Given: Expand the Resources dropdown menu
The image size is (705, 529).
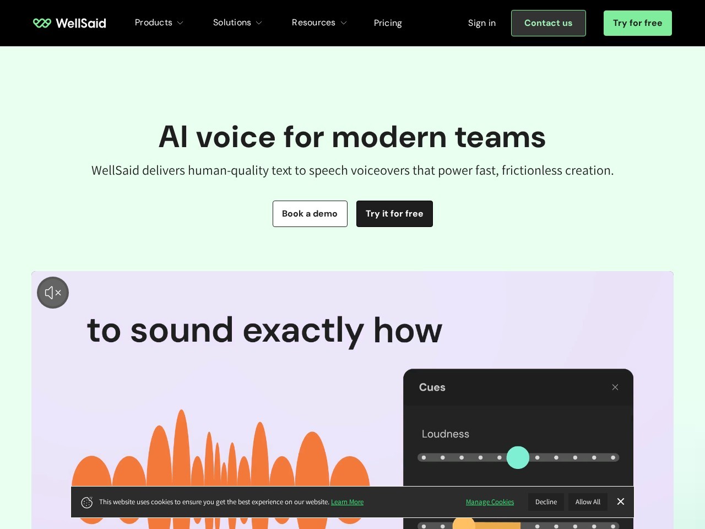Looking at the screenshot, I should coord(319,23).
